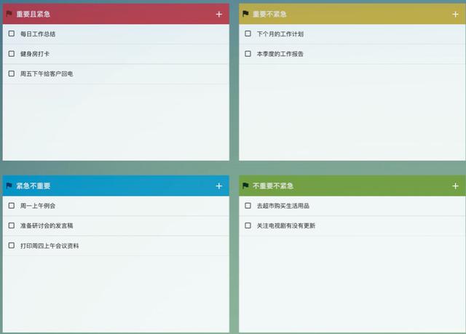The image size is (466, 334).
Task: Open the 健身房打卡 task text
Action: click(35, 54)
